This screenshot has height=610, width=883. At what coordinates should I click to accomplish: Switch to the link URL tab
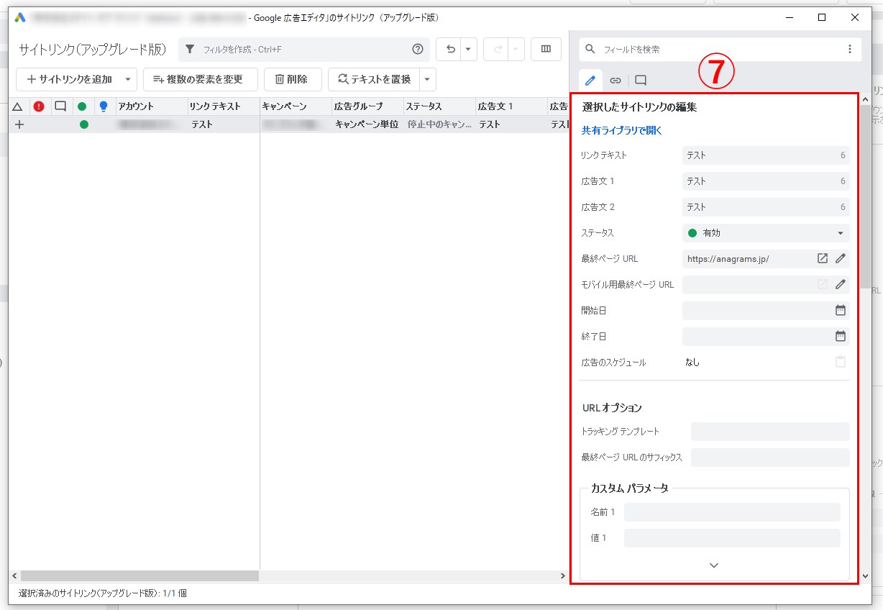[x=616, y=81]
